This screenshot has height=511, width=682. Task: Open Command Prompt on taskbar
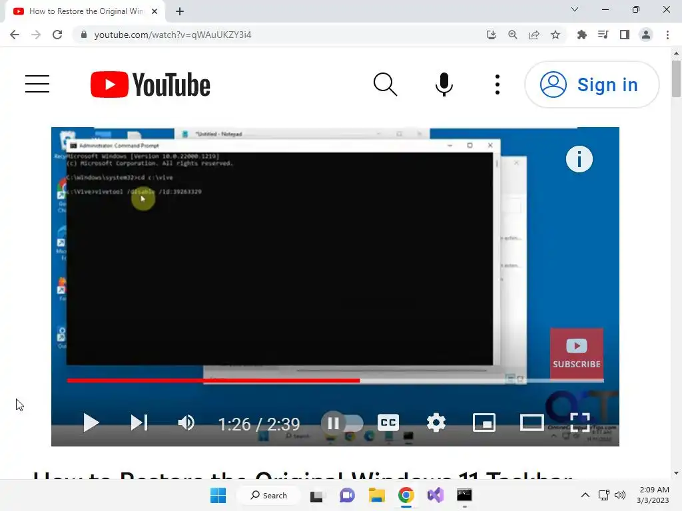click(x=464, y=495)
